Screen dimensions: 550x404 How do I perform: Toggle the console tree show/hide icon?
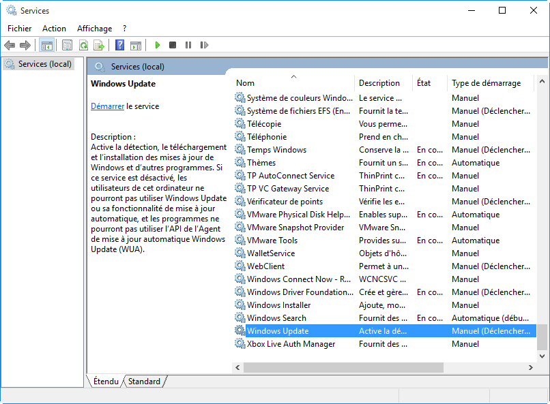[46, 45]
